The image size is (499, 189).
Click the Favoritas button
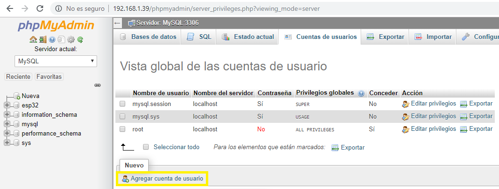(49, 77)
